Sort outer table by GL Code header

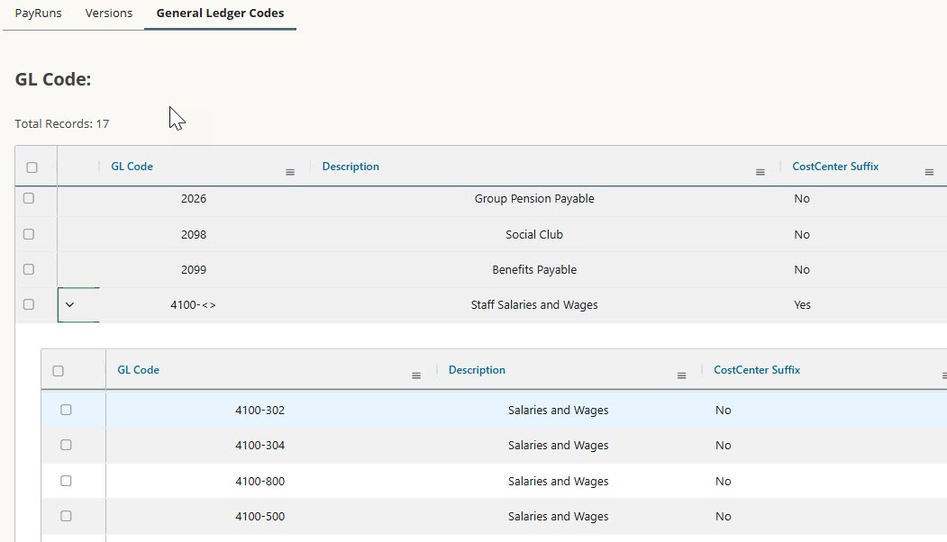[132, 167]
